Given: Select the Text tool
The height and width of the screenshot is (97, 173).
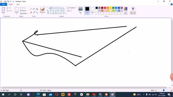Looking at the screenshot, I should click(37, 9).
